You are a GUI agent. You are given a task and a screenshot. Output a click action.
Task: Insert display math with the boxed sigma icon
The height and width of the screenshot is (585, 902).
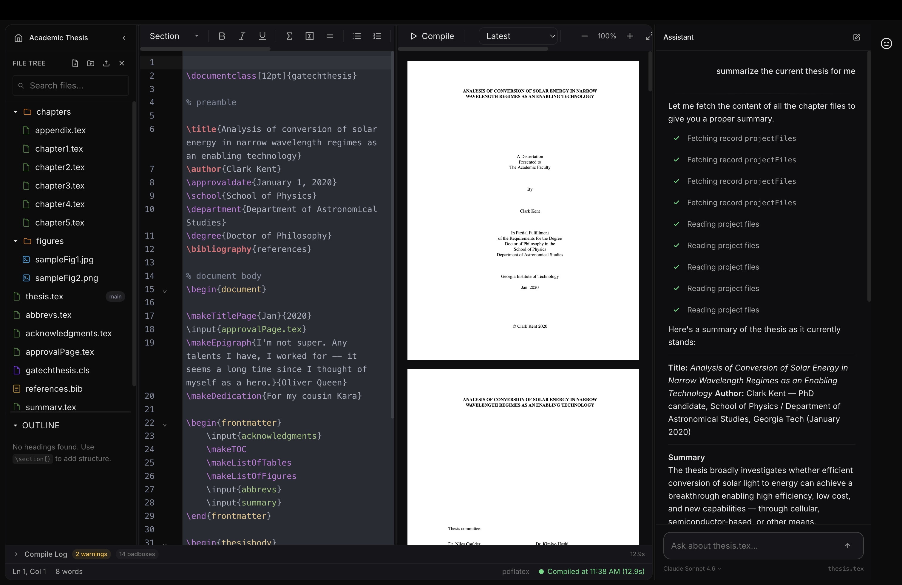(309, 36)
